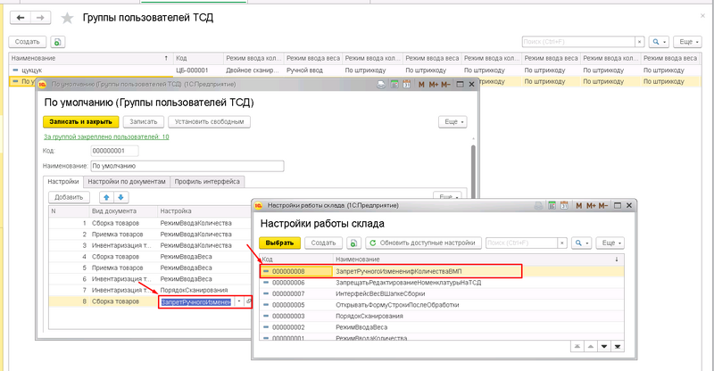The width and height of the screenshot is (714, 371).
Task: Open the calendar icon in the По умолчанию title bar
Action: click(407, 84)
